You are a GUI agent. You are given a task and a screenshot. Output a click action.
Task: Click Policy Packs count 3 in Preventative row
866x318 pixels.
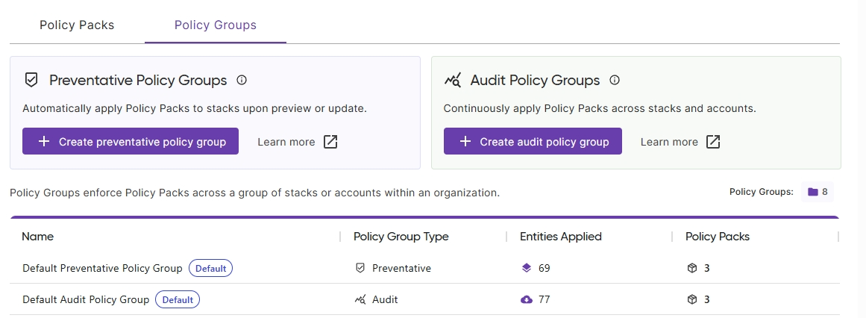[x=707, y=268]
